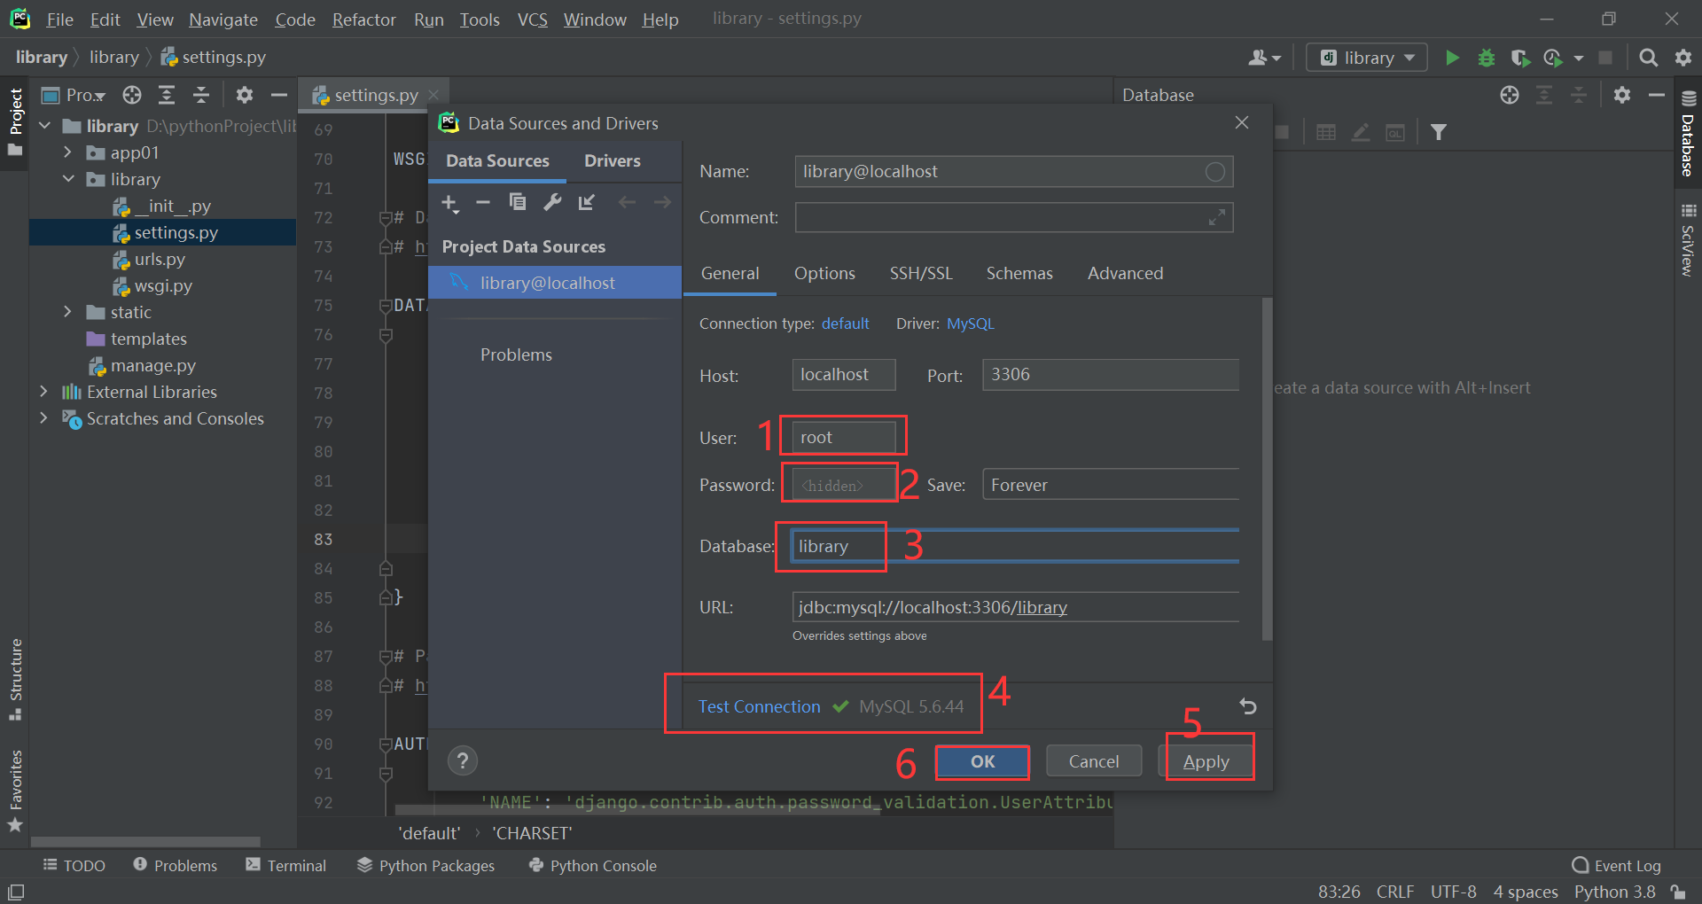Click the dialog vertical scrollbar
Image resolution: width=1702 pixels, height=904 pixels.
point(1267,468)
